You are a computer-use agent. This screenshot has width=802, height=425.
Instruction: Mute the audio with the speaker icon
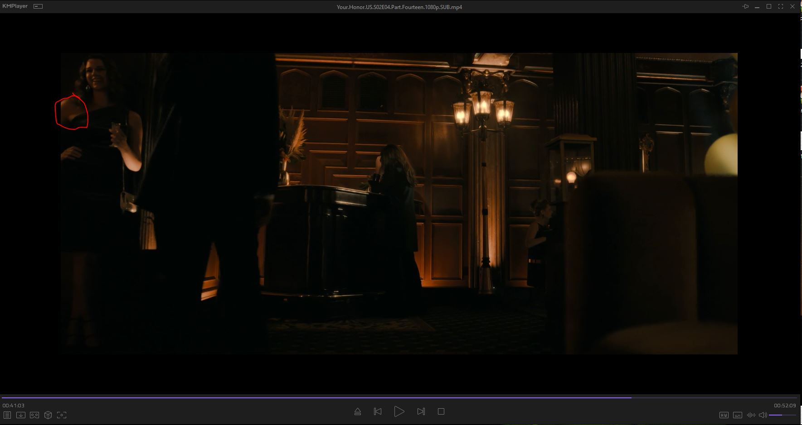[763, 415]
